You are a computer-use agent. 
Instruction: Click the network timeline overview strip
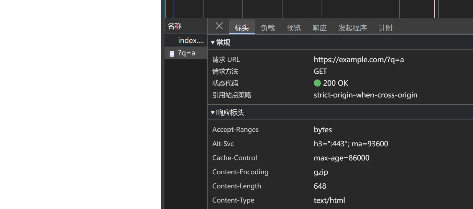click(318, 9)
